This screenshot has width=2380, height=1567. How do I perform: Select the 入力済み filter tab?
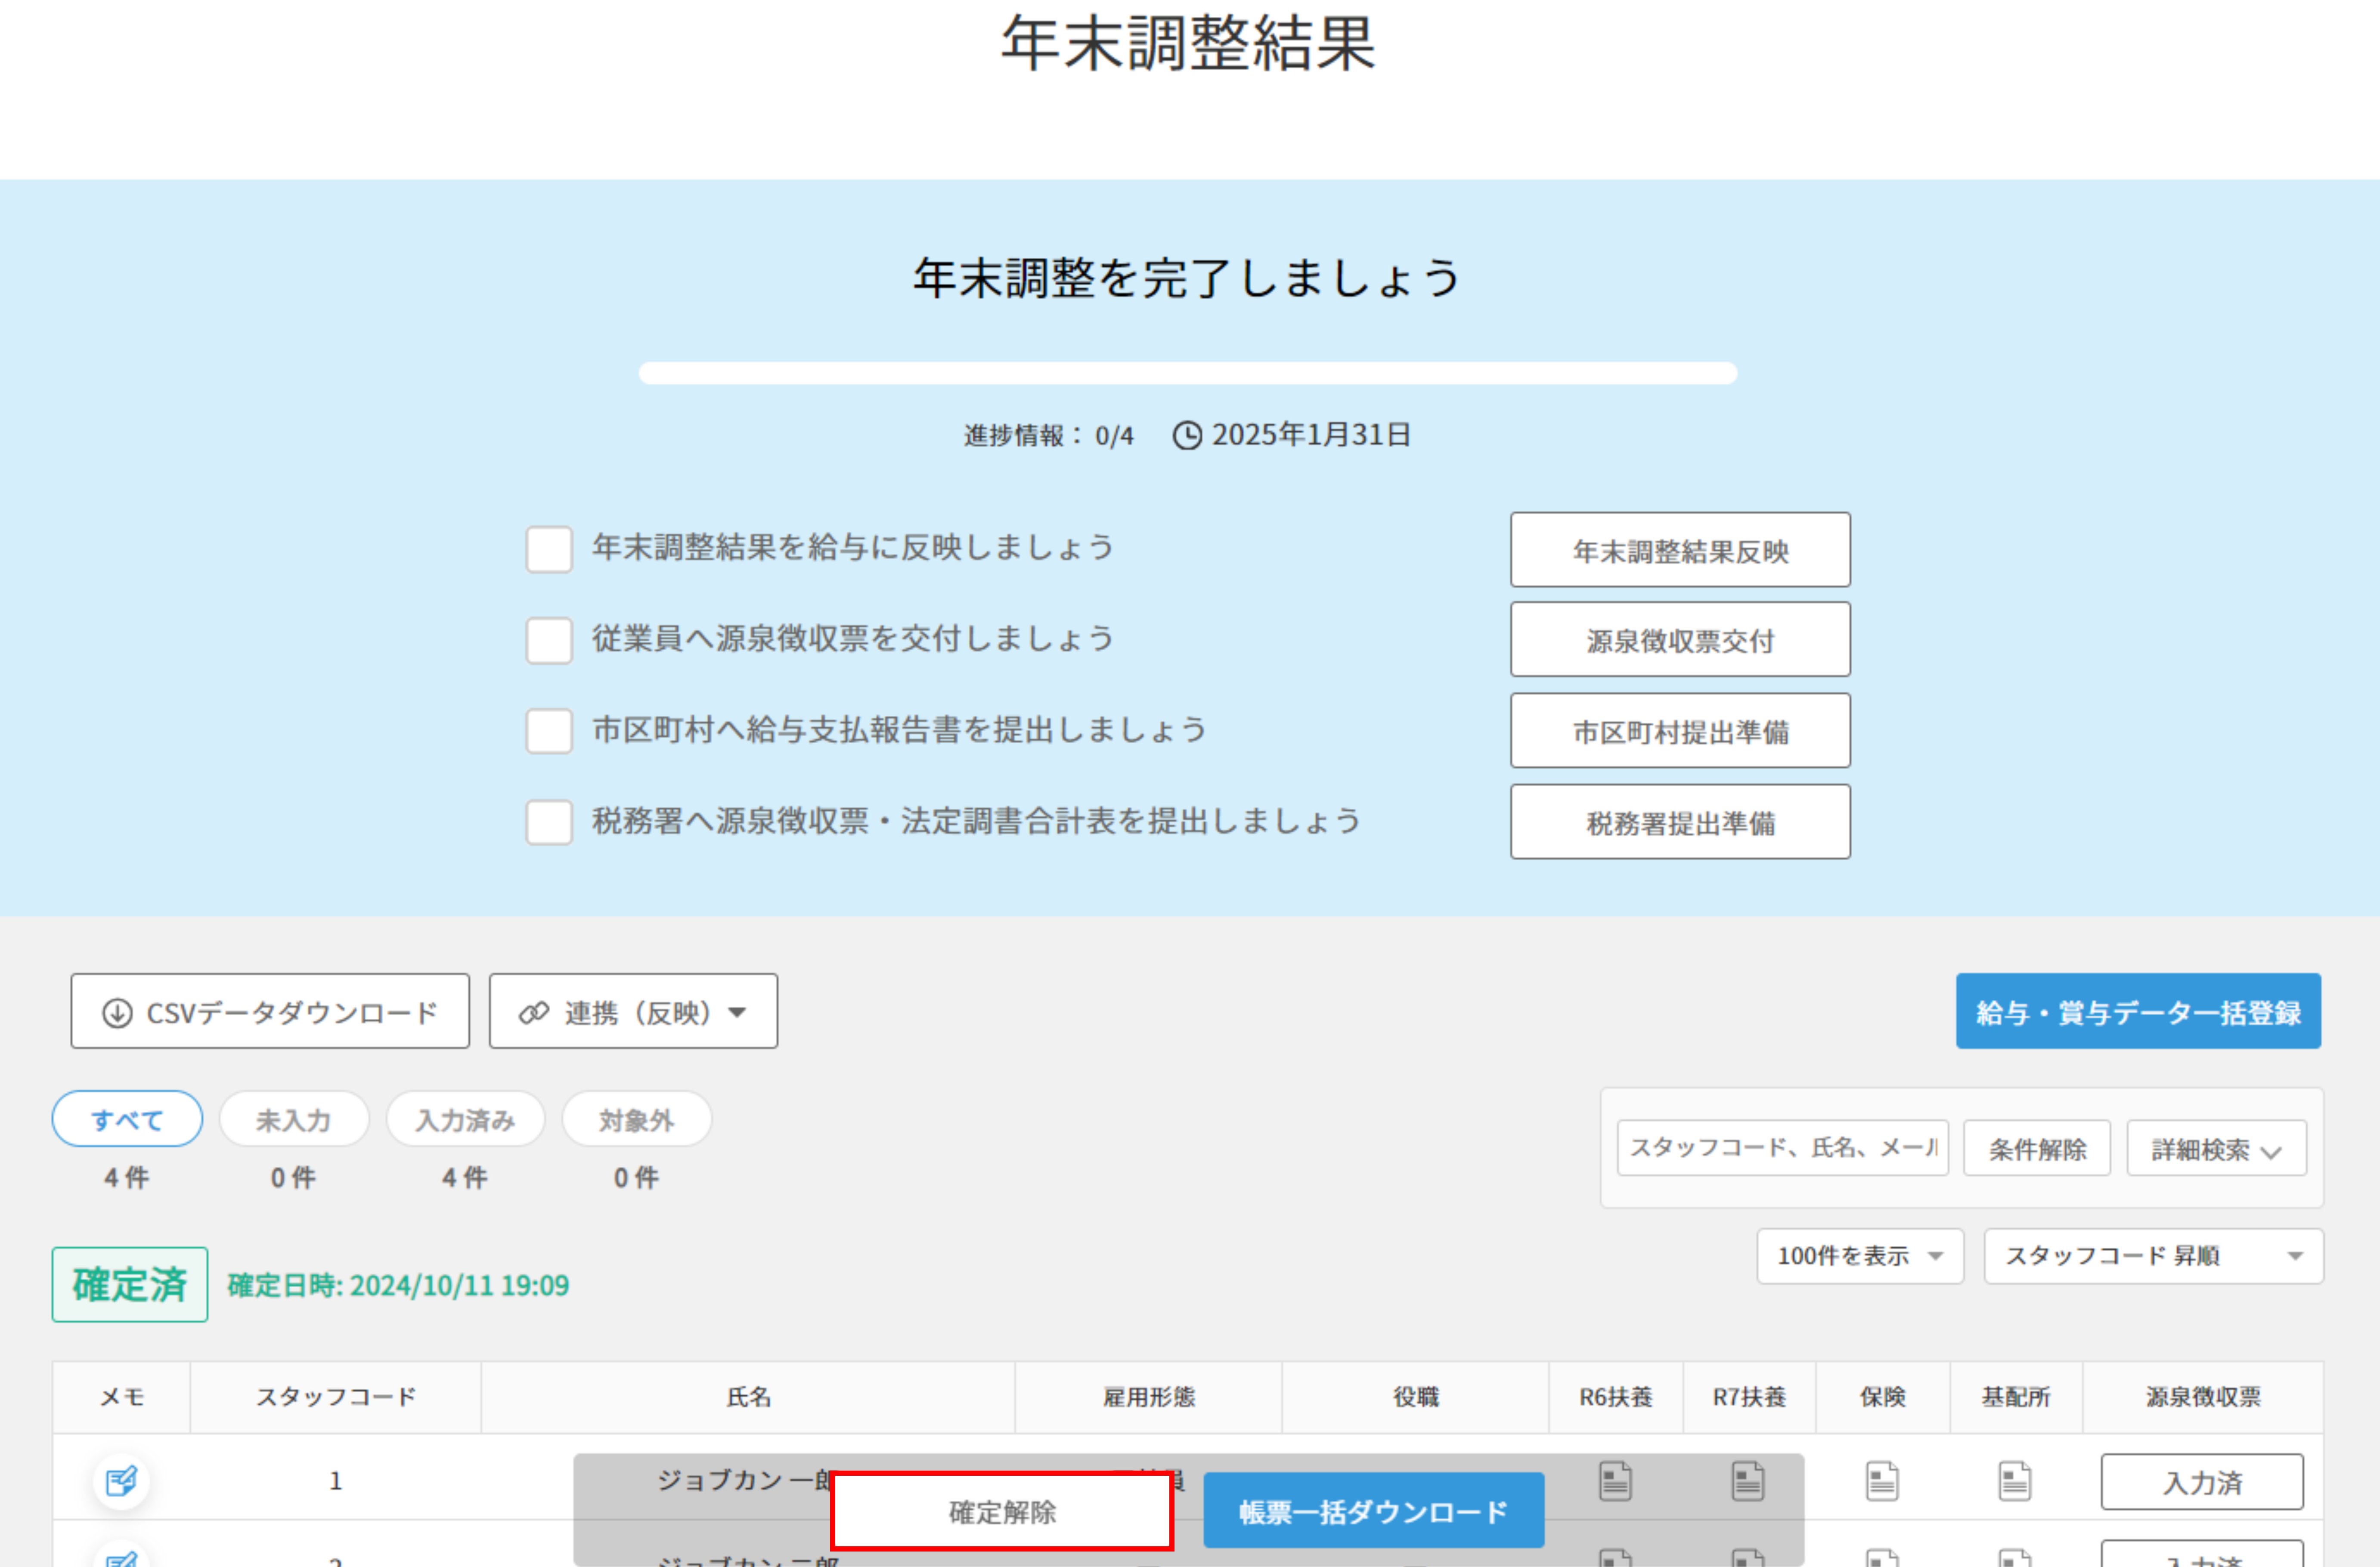pos(465,1119)
